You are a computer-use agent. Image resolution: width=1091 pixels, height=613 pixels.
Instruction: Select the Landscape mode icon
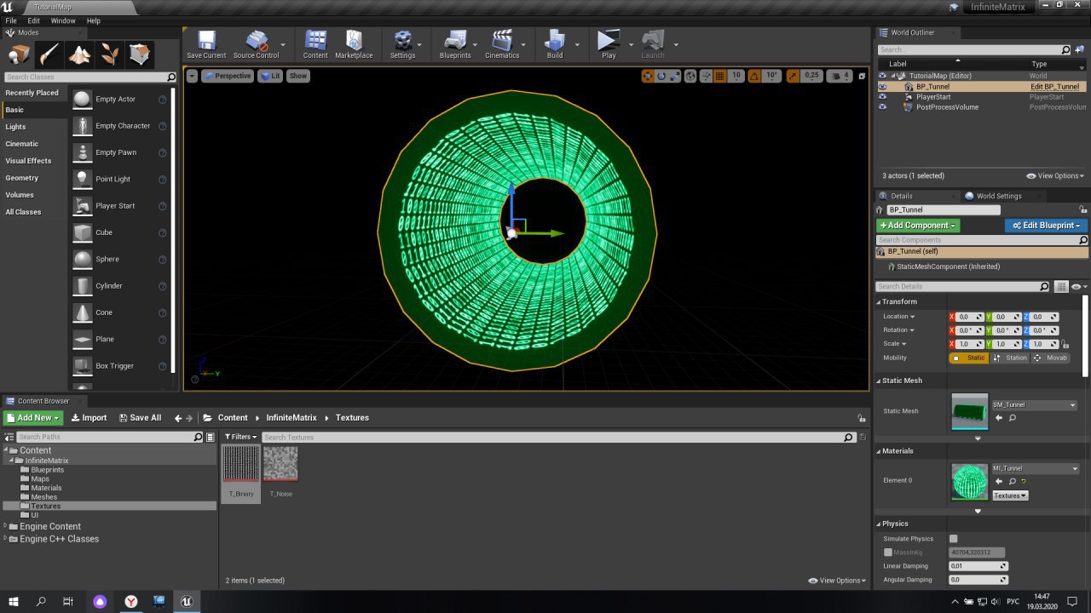click(x=79, y=55)
